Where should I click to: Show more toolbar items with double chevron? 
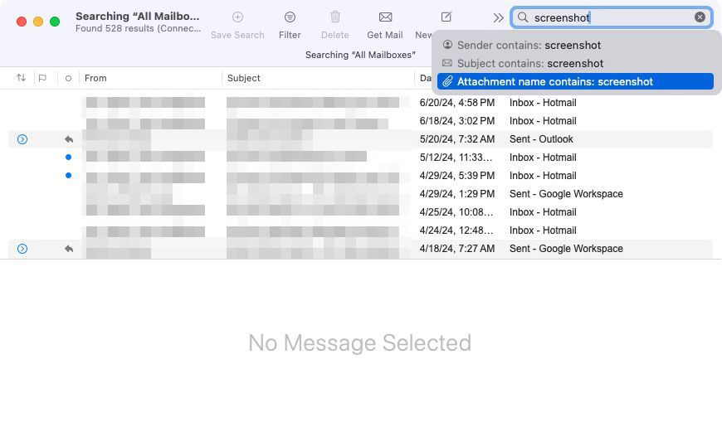[498, 17]
